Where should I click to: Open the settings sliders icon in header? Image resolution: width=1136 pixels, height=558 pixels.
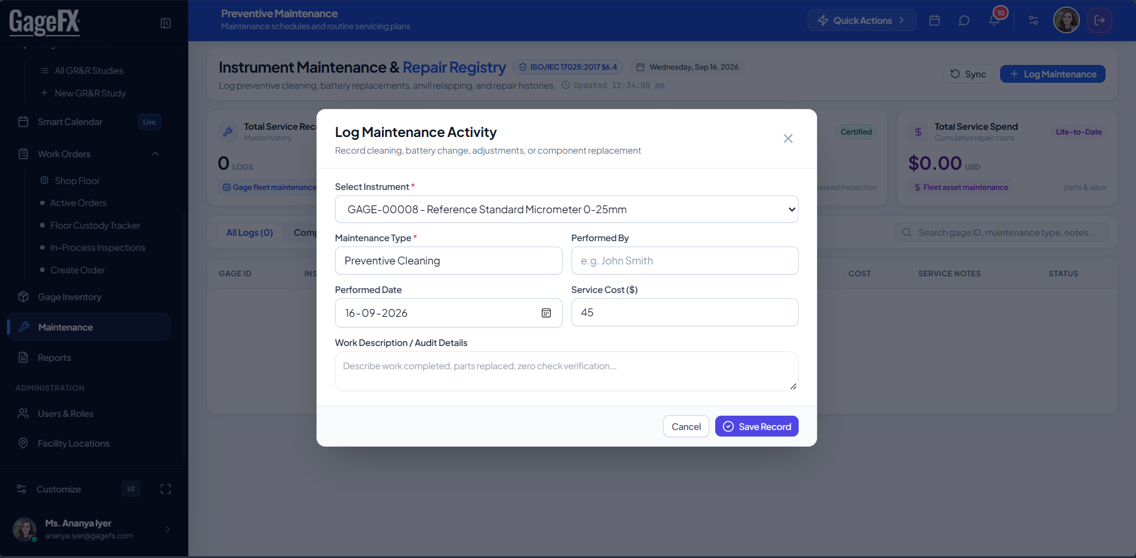1033,20
